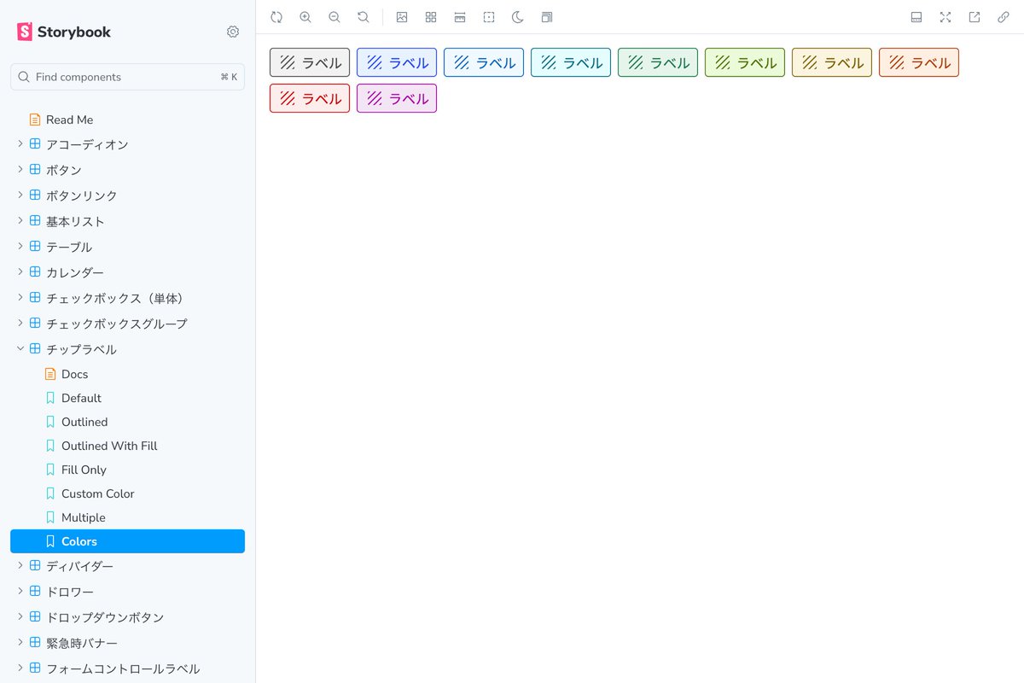Open canvas in new tab icon
Viewport: 1024px width, 683px height.
pyautogui.click(x=975, y=17)
